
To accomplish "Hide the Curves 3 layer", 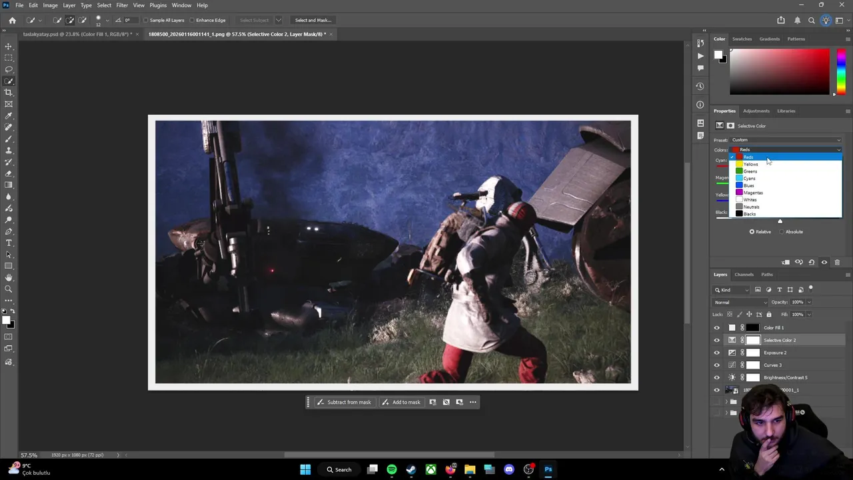I will pyautogui.click(x=717, y=365).
